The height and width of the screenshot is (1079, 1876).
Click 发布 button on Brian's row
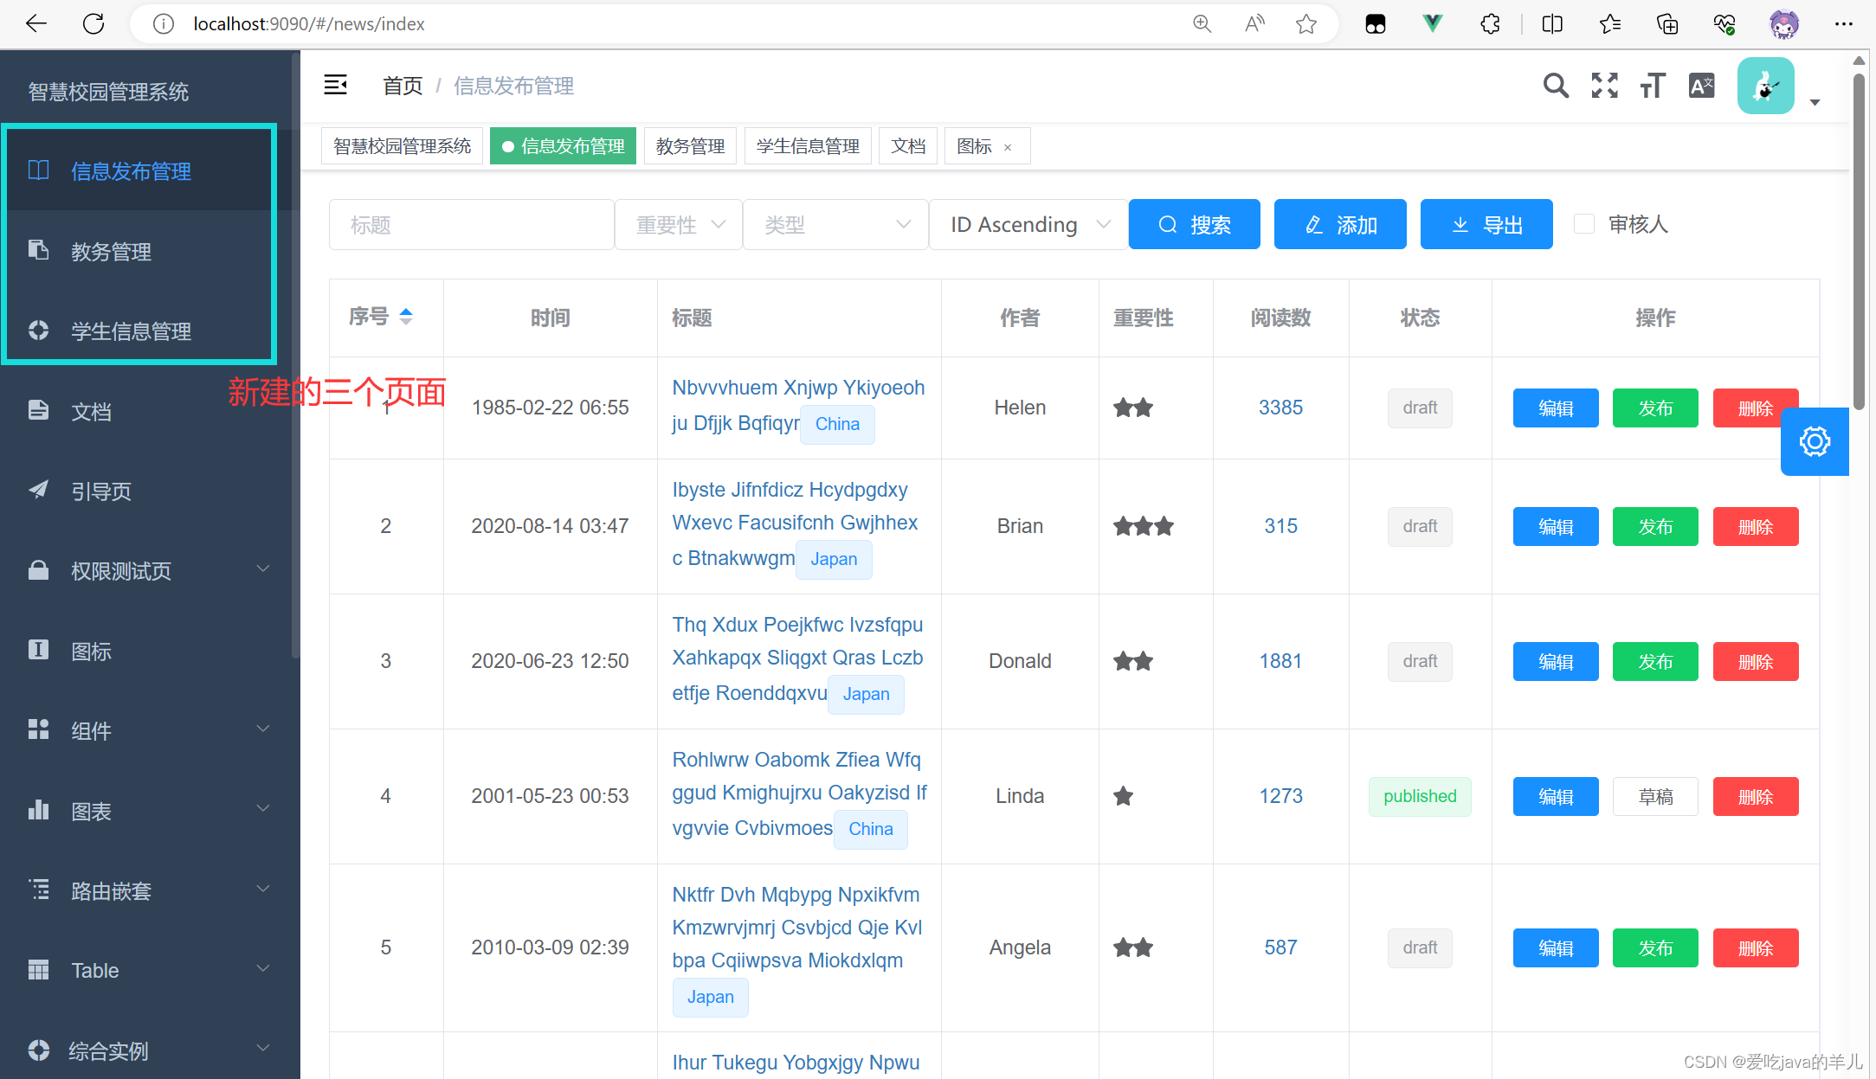1654,526
